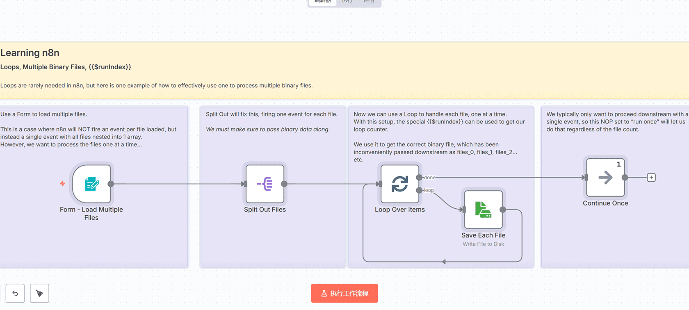Add node via plus after Continue Once
Screen dimensions: 689x310
tap(651, 178)
